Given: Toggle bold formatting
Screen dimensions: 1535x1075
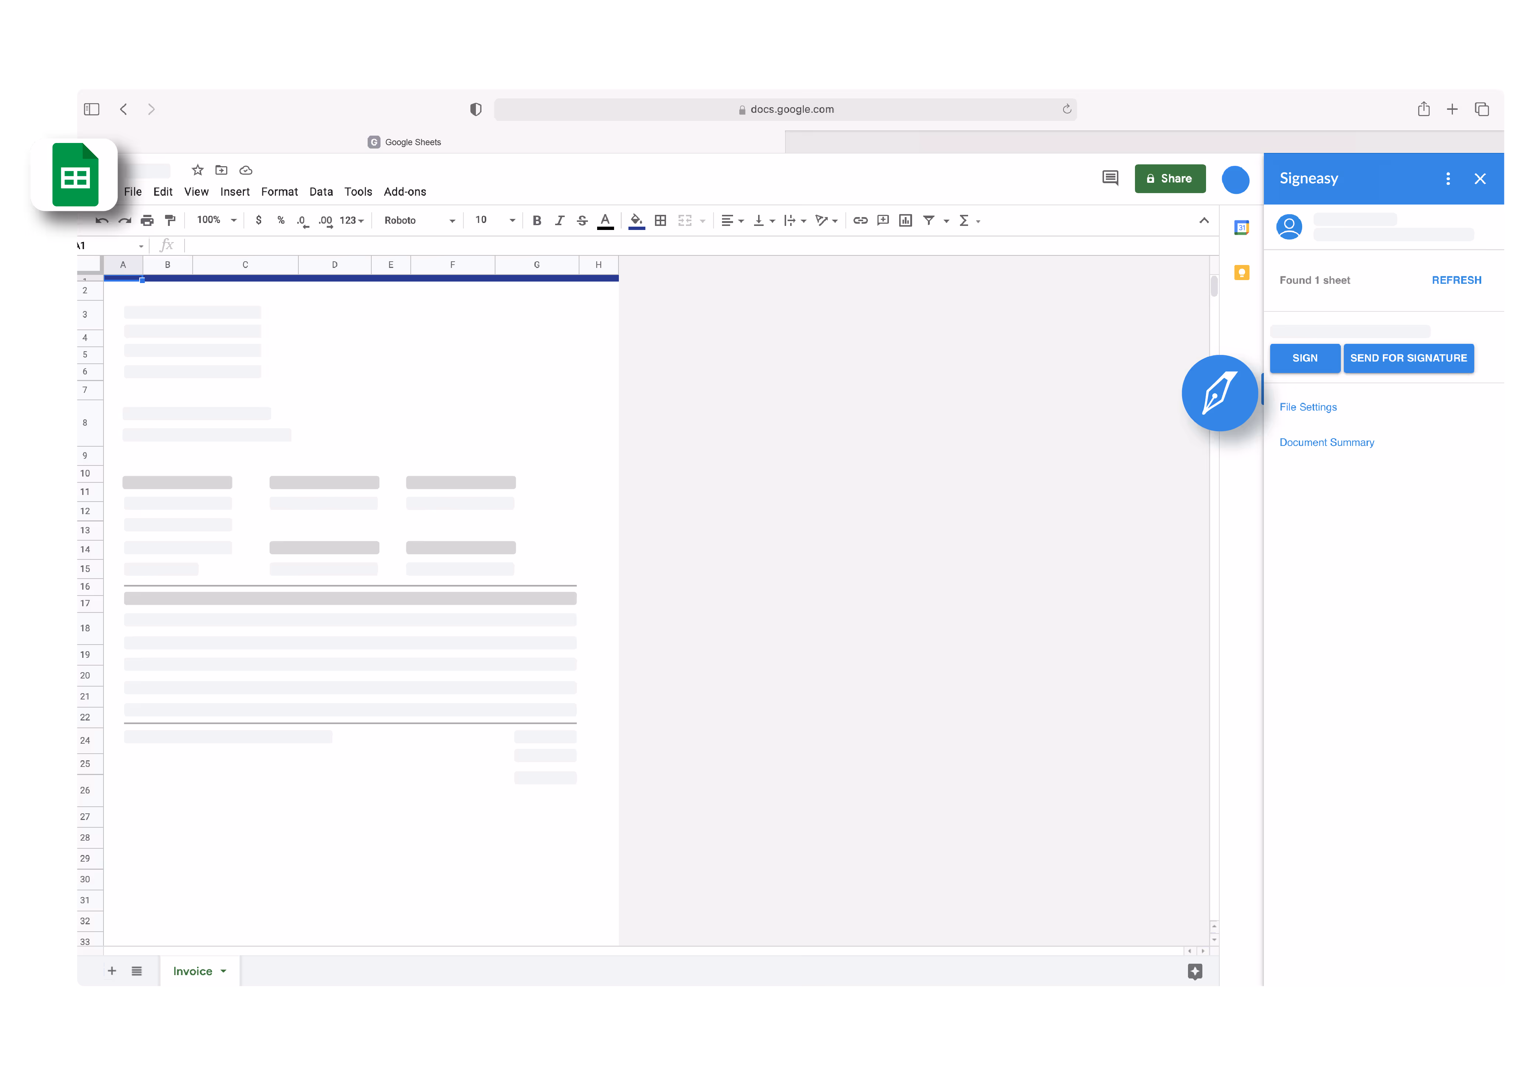Looking at the screenshot, I should pos(537,220).
